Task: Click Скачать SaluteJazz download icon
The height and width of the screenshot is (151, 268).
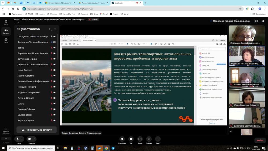Action: (x=6, y=130)
